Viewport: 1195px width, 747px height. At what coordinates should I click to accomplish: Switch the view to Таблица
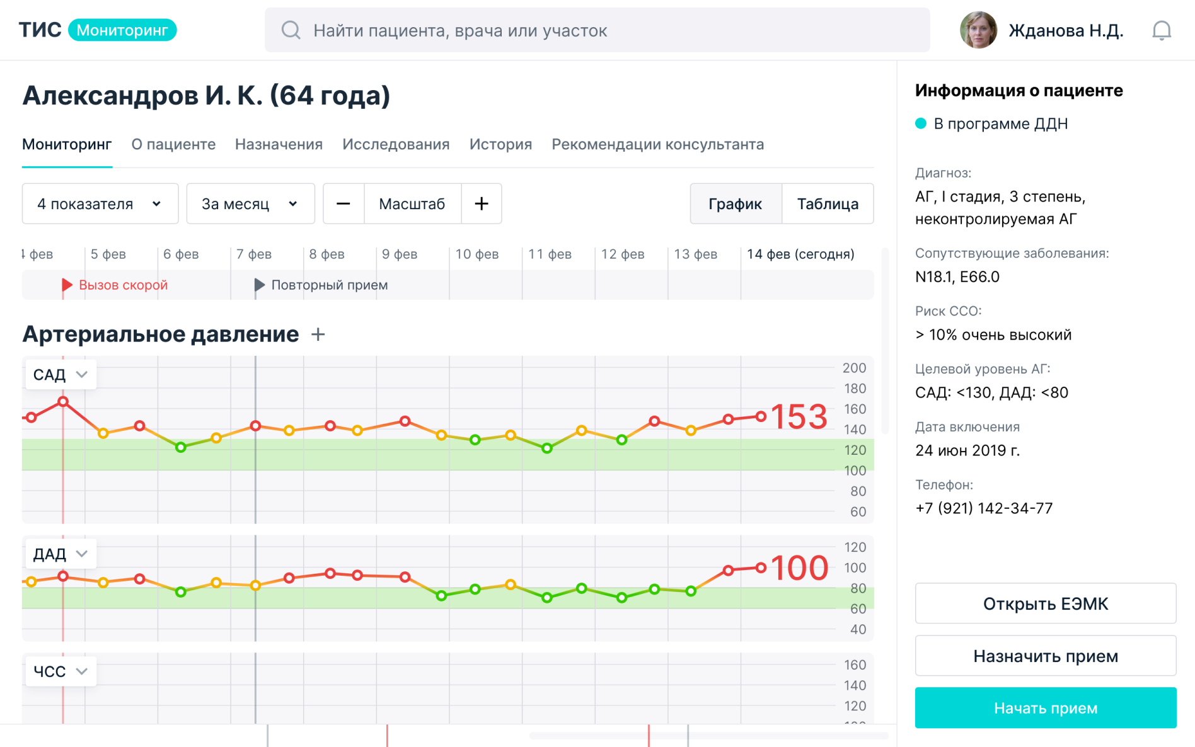point(828,203)
